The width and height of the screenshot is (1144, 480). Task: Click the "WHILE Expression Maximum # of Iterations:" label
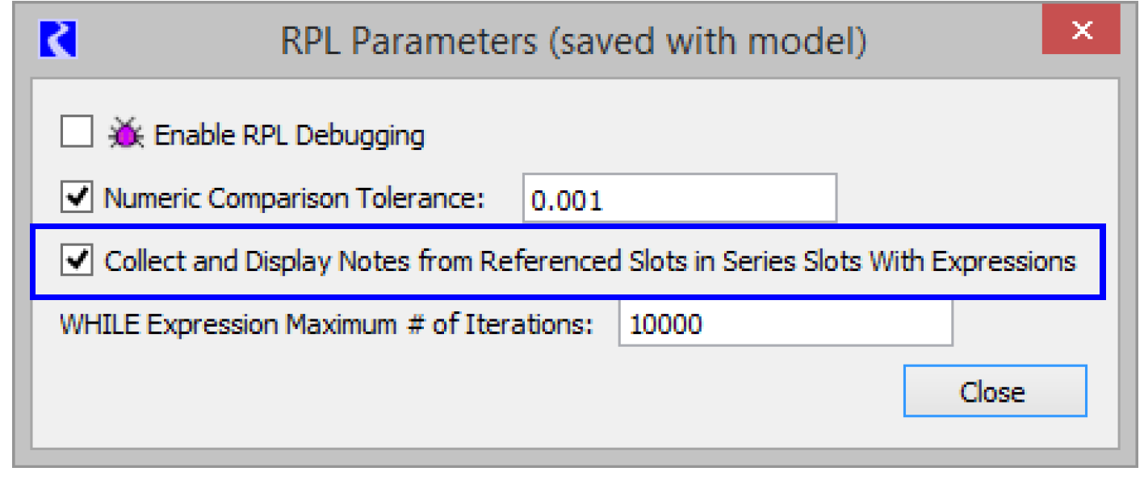pos(326,325)
